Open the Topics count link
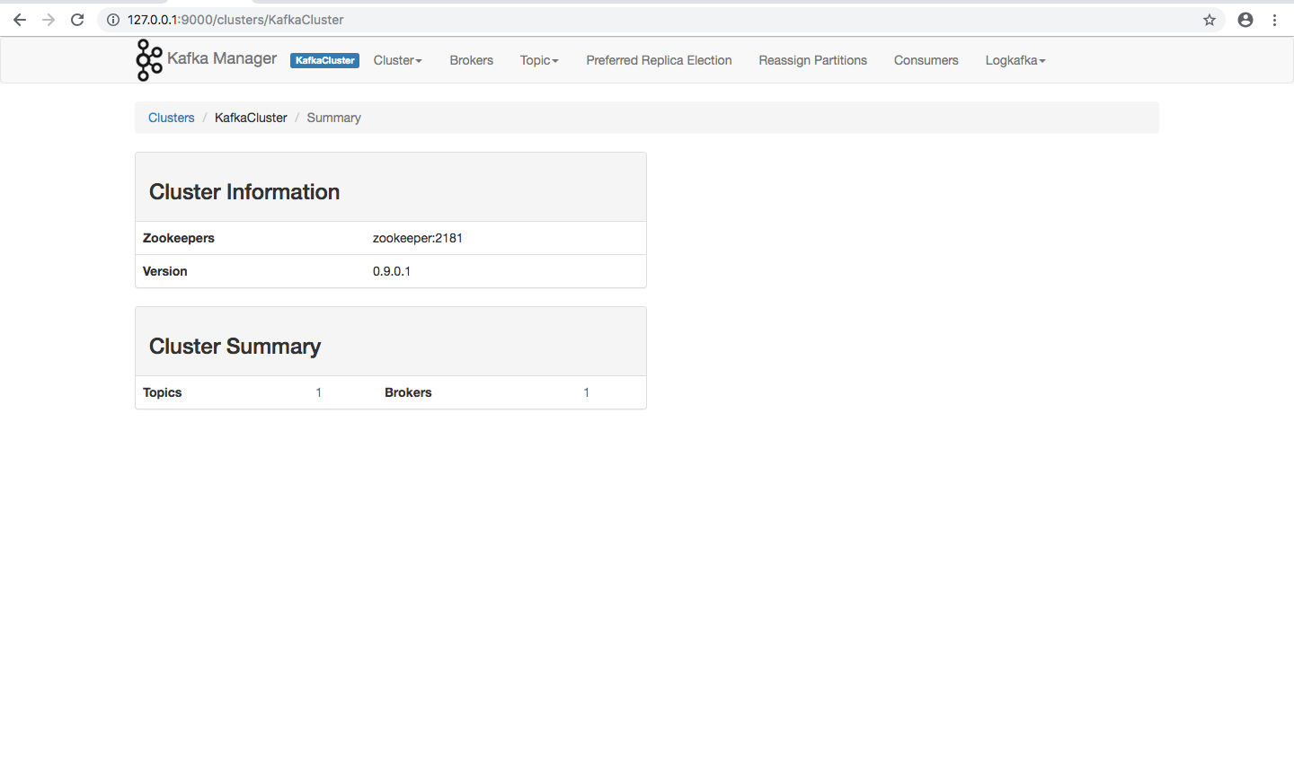Screen dimensions: 1294x774 click(318, 392)
